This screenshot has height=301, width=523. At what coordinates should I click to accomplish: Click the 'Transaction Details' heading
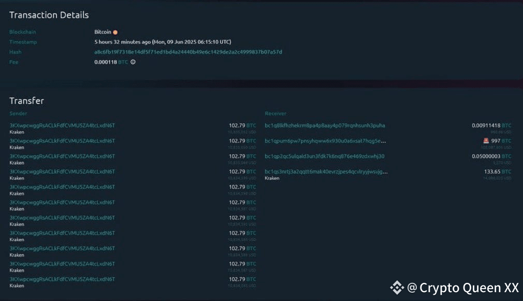pyautogui.click(x=49, y=15)
